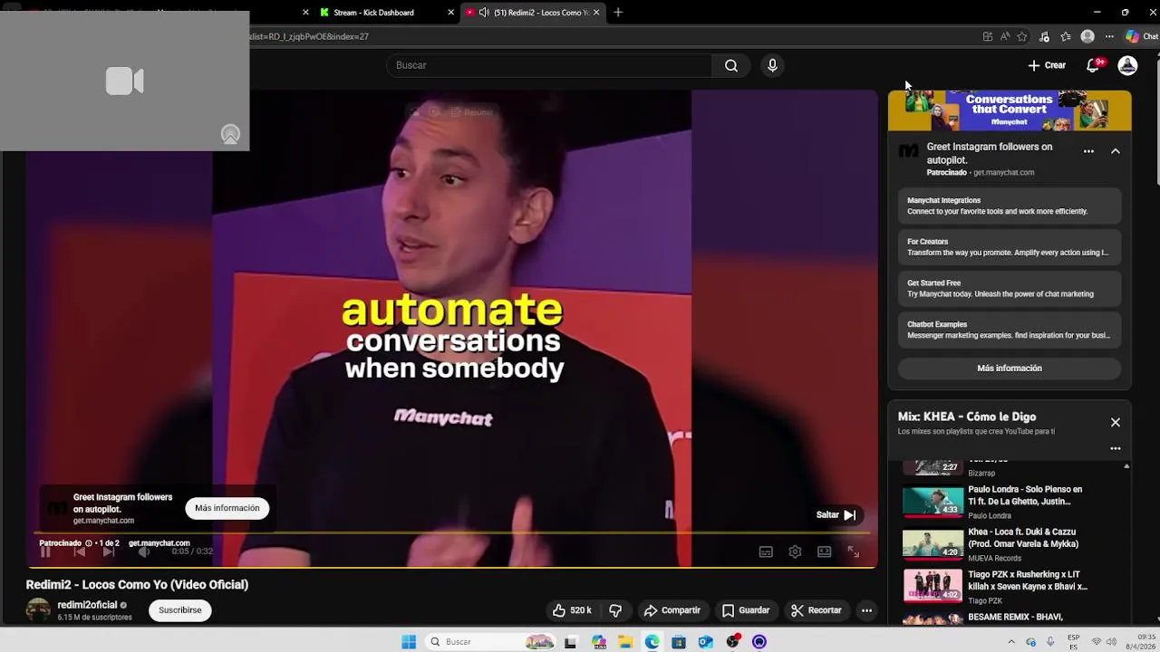Viewport: 1160px width, 652px height.
Task: Open Outlook from taskbar
Action: click(706, 642)
